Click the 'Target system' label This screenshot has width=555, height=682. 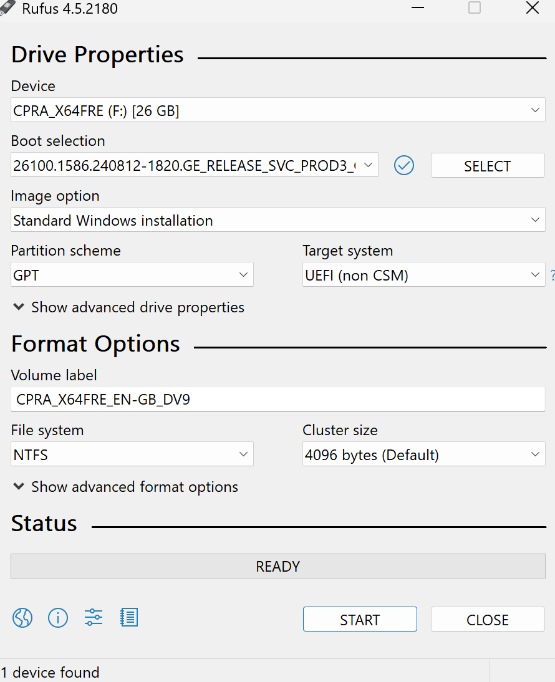pyautogui.click(x=347, y=251)
